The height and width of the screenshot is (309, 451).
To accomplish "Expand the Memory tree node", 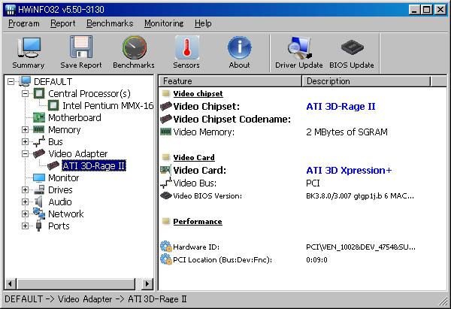I will point(25,129).
